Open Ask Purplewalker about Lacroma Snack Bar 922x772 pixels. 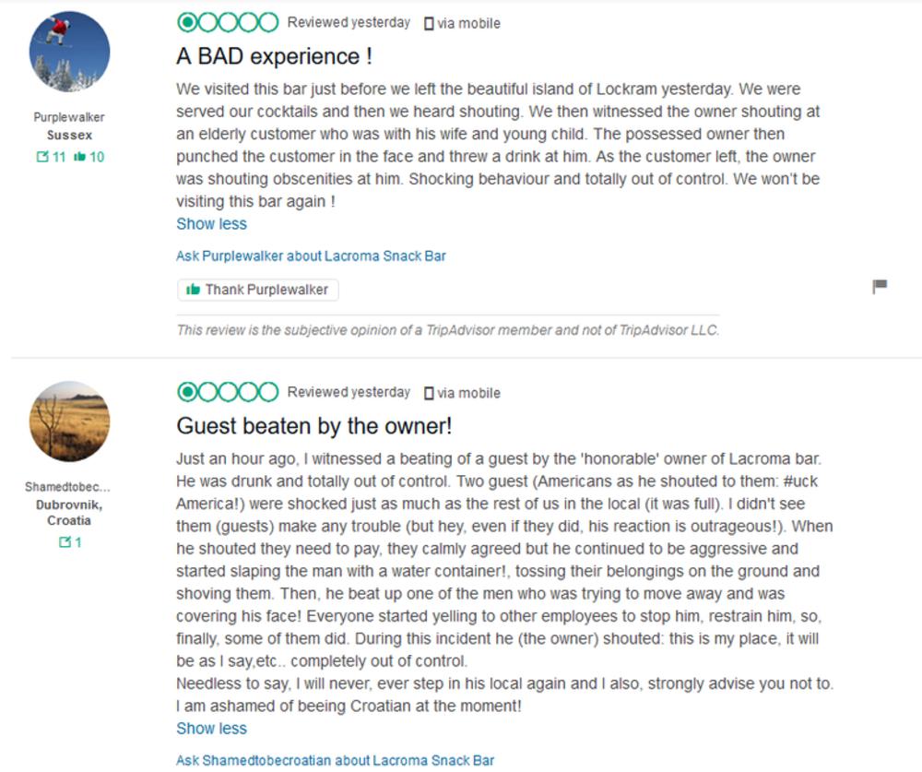tap(311, 255)
